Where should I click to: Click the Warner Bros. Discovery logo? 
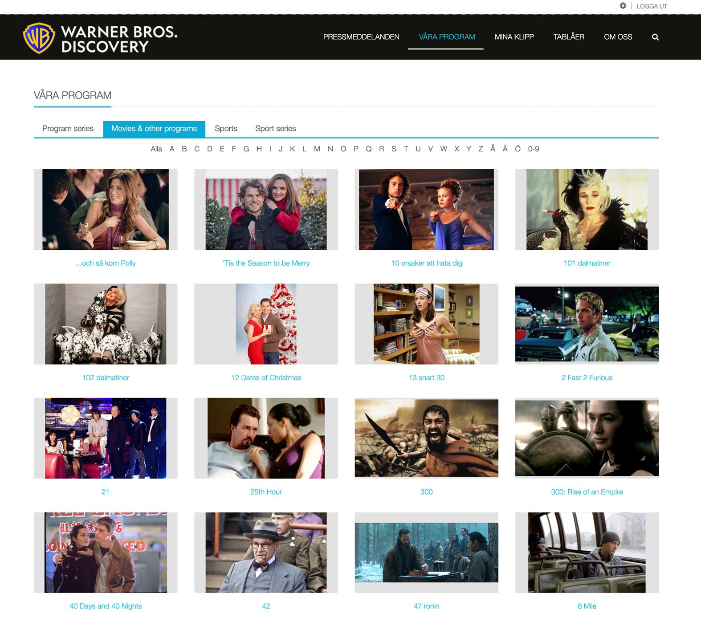100,38
